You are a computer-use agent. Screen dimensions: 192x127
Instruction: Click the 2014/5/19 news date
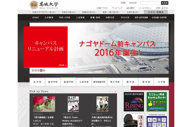(x=97, y=114)
